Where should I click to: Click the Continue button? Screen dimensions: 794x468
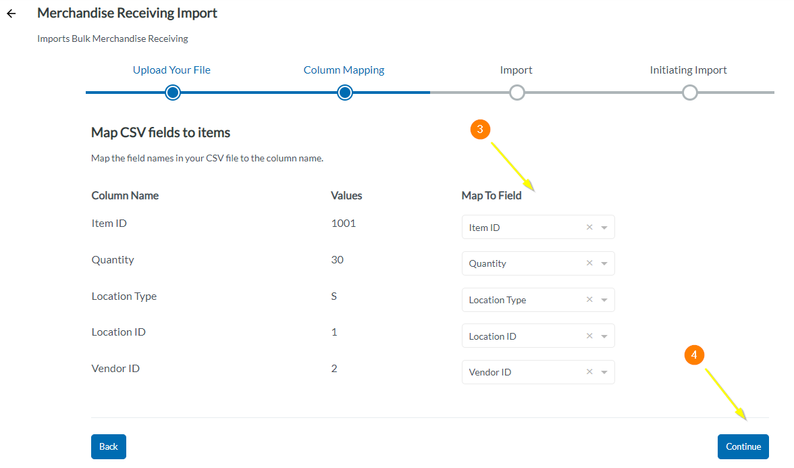(x=743, y=447)
